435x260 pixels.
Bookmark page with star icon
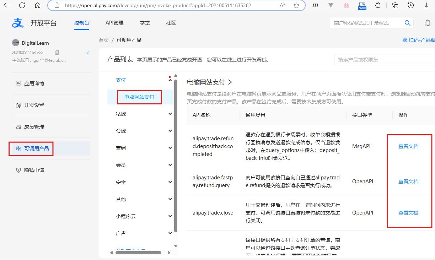click(x=296, y=5)
